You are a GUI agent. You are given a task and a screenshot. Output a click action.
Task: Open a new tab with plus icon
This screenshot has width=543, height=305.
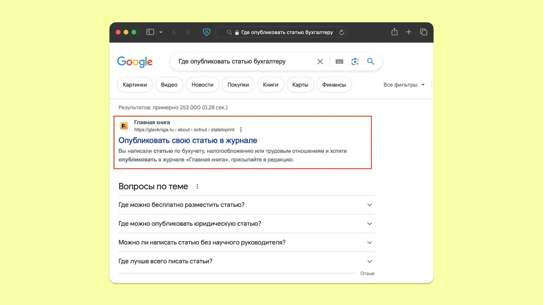[409, 32]
